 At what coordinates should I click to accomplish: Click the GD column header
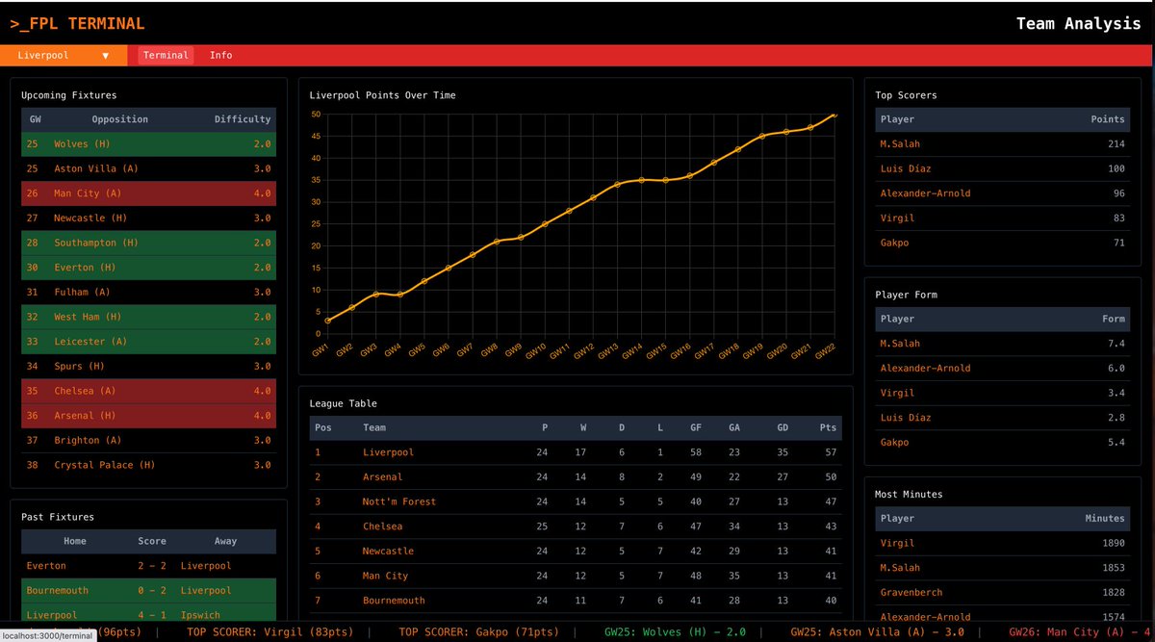pos(782,427)
